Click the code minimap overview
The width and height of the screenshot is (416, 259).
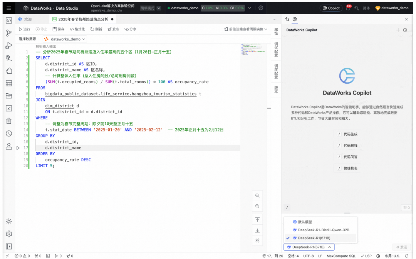[253, 49]
